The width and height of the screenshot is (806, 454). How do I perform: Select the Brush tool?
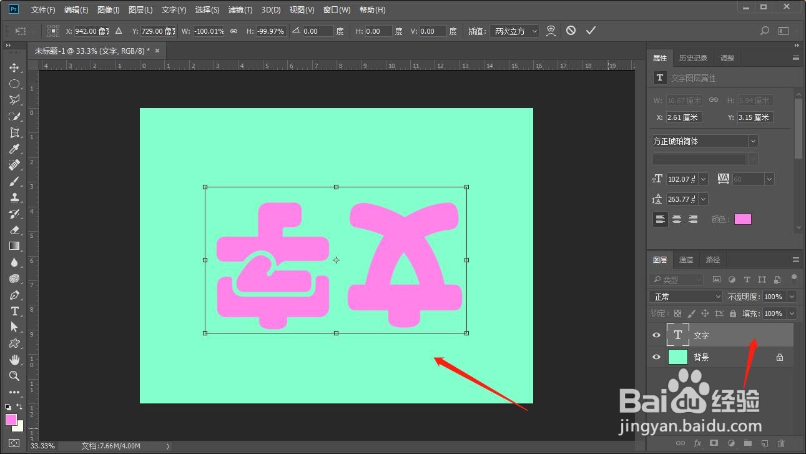pyautogui.click(x=14, y=181)
